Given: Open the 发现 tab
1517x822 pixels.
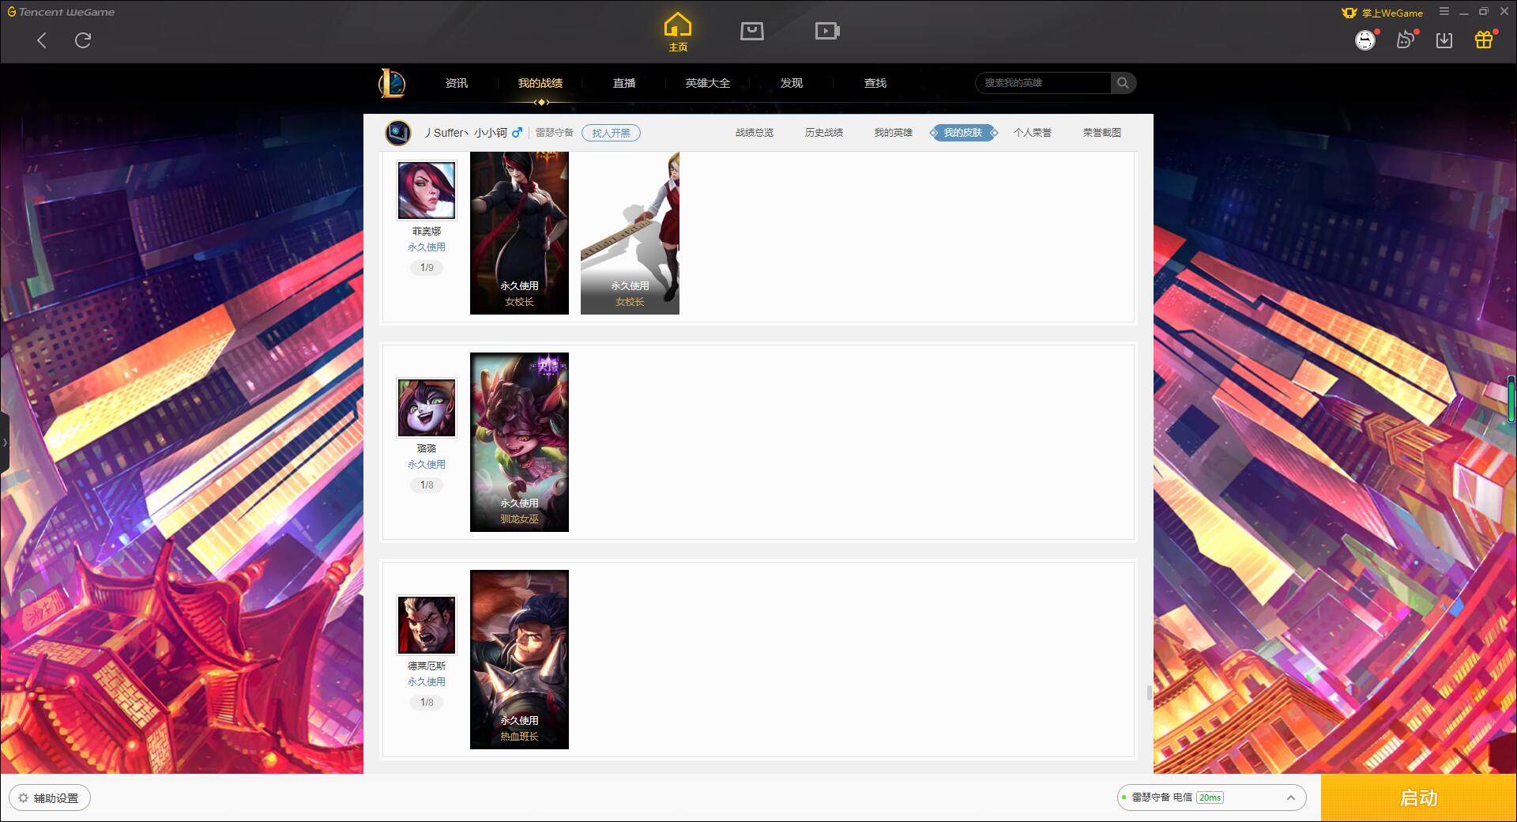Looking at the screenshot, I should (792, 83).
